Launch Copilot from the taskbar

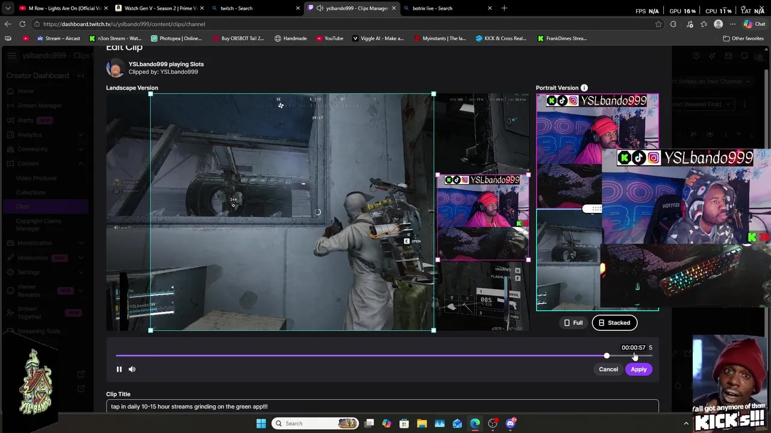387,423
